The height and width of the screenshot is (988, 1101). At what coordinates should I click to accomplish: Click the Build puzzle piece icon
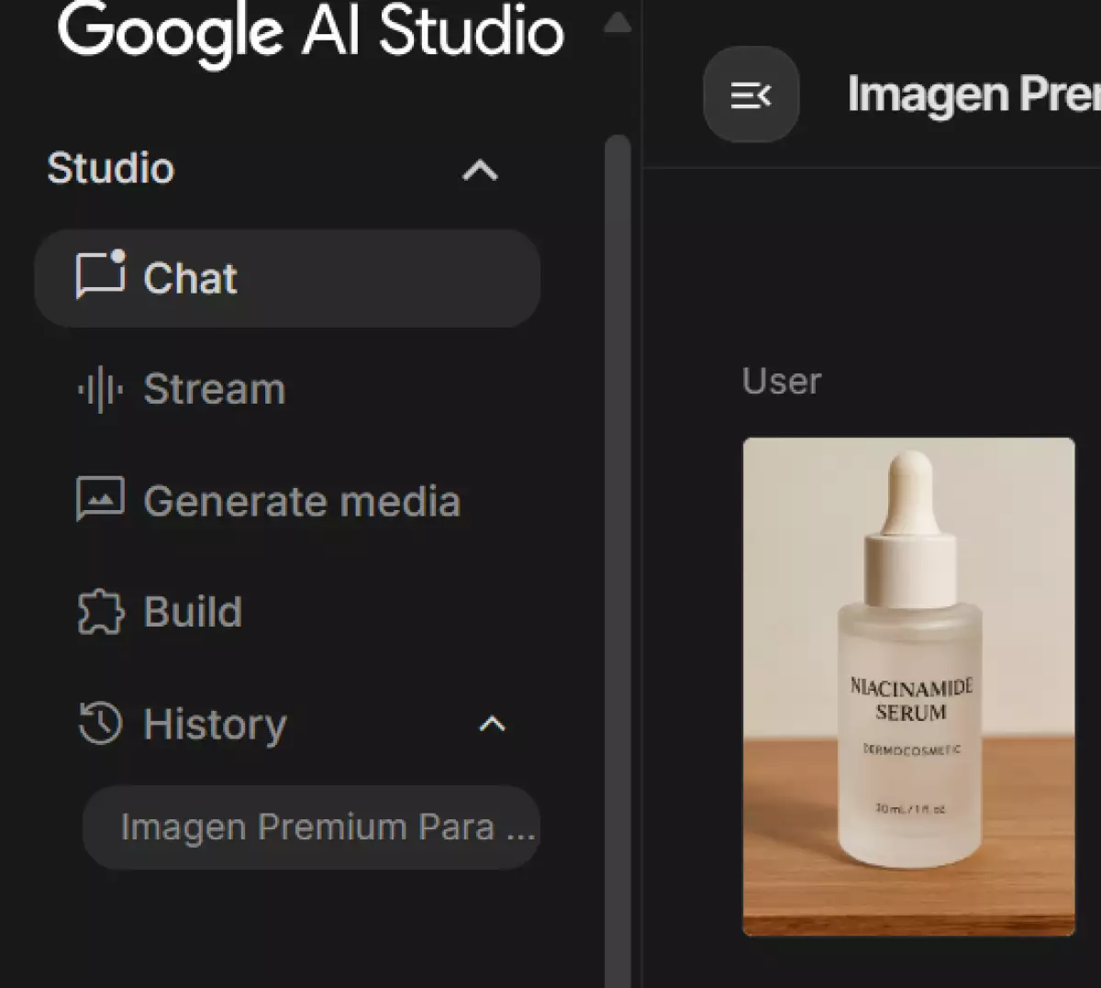100,612
